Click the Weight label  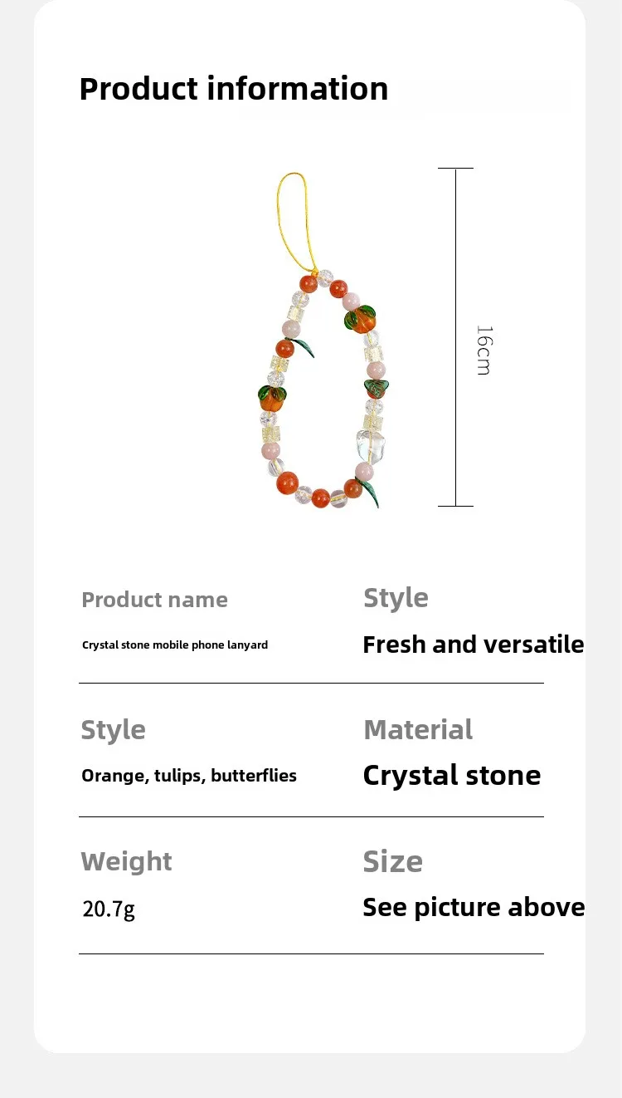[126, 861]
